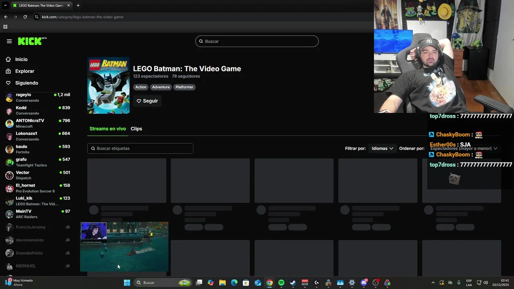
Task: Select the Platformer tag
Action: [x=184, y=87]
